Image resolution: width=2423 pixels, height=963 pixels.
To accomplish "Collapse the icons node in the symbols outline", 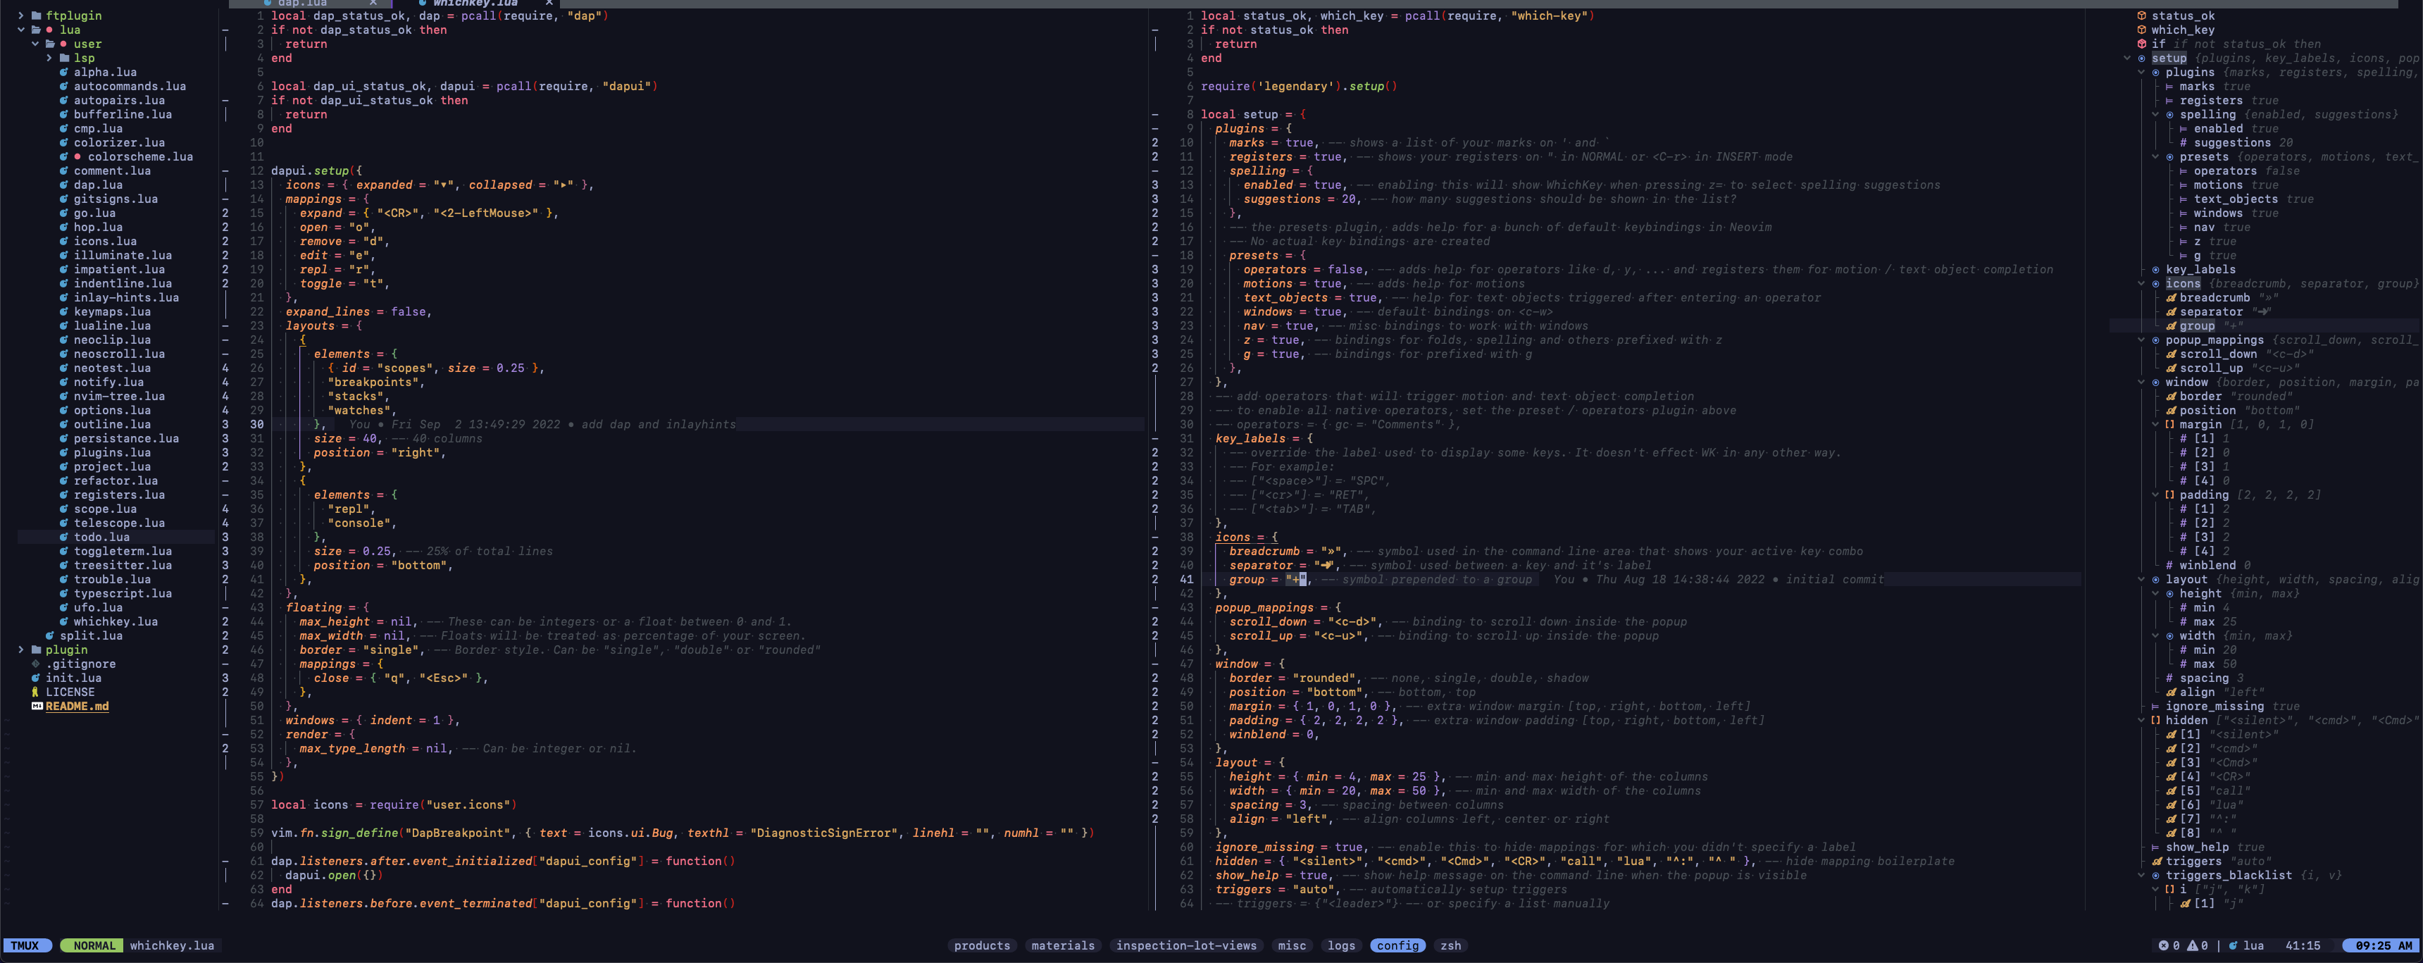I will tap(2141, 283).
